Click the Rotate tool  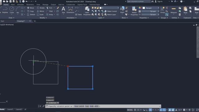pos(41,8)
